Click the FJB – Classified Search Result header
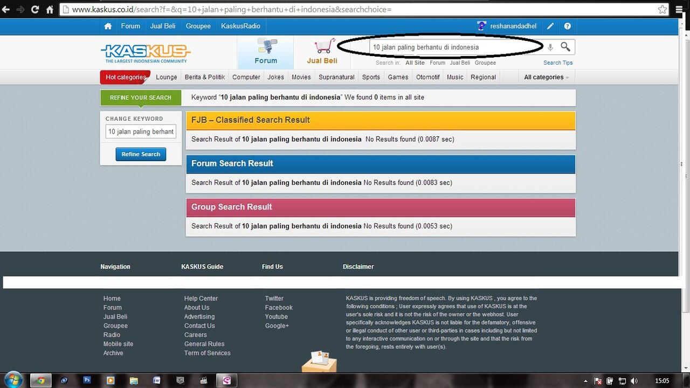This screenshot has width=690, height=388. pos(381,120)
